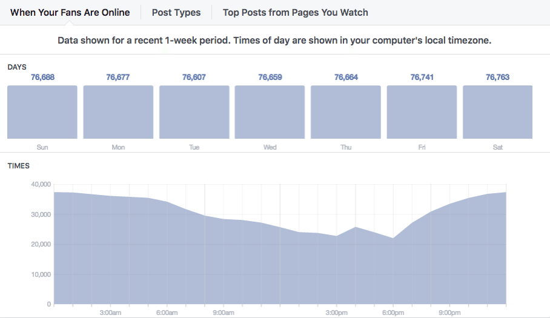This screenshot has width=550, height=318.
Task: Select the Monday bar in the Days chart
Action: pyautogui.click(x=118, y=112)
